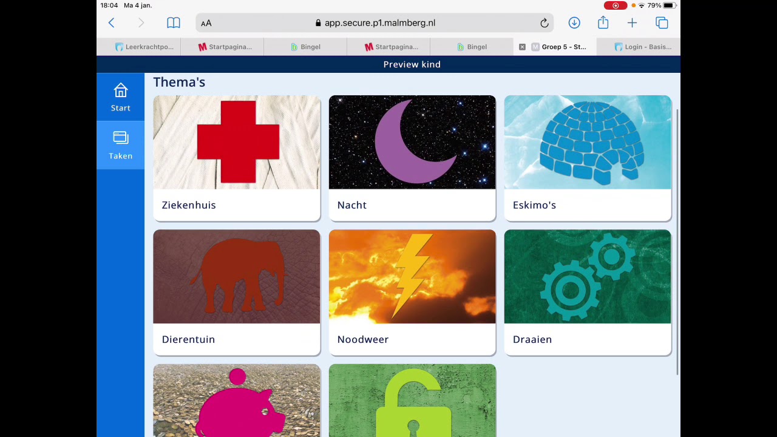
Task: Select the first Bingel tab
Action: tap(305, 47)
